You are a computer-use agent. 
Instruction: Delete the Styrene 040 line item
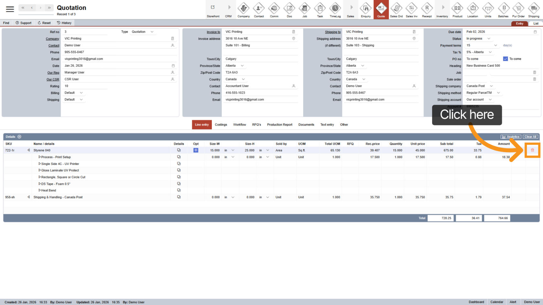pos(532,150)
